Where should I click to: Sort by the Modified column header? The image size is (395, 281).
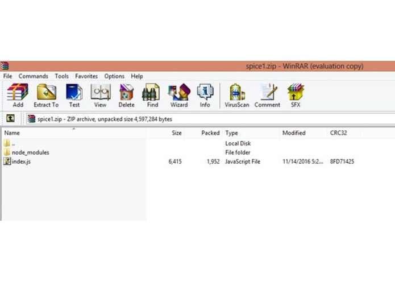tap(303, 133)
